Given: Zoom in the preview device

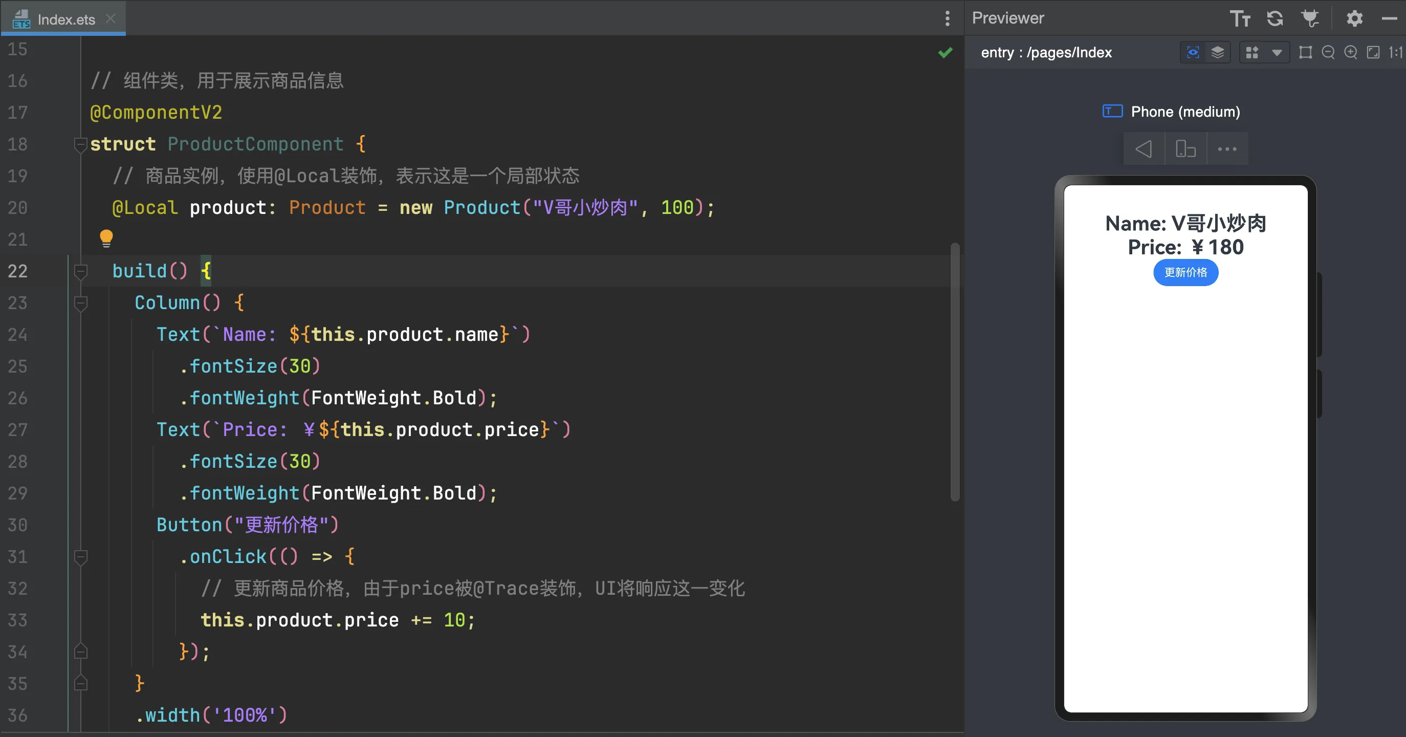Looking at the screenshot, I should 1350,52.
